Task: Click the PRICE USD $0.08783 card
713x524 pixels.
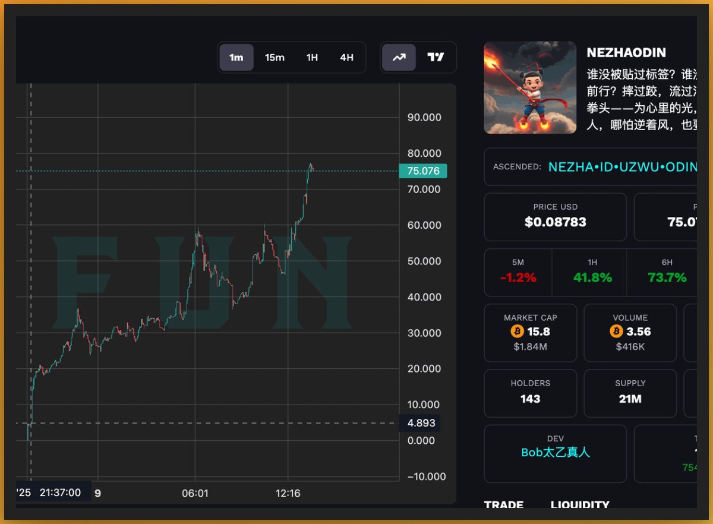Action: tap(556, 217)
